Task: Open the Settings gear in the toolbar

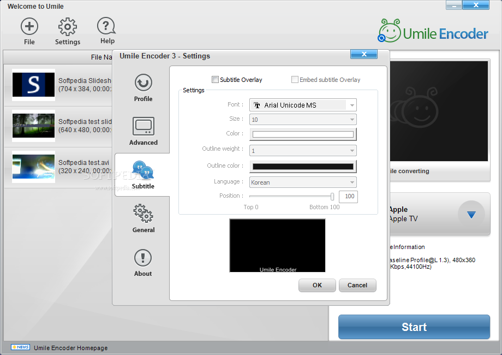Action: (67, 27)
